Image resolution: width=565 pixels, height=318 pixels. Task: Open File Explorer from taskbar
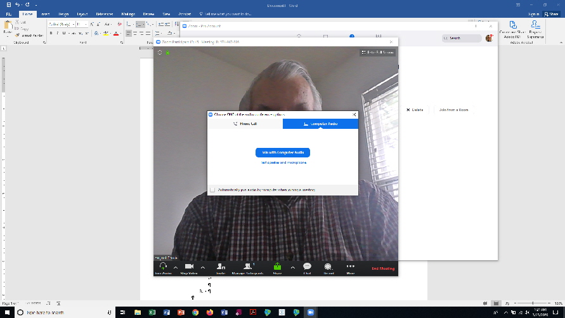click(138, 312)
